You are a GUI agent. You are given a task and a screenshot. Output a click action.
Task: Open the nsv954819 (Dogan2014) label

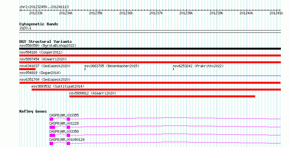tap(40, 73)
